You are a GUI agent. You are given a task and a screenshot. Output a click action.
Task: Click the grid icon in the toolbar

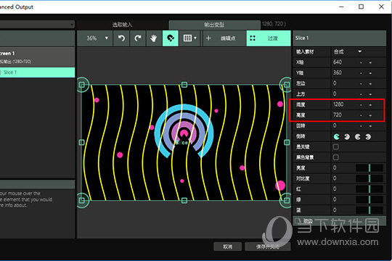[x=187, y=38]
